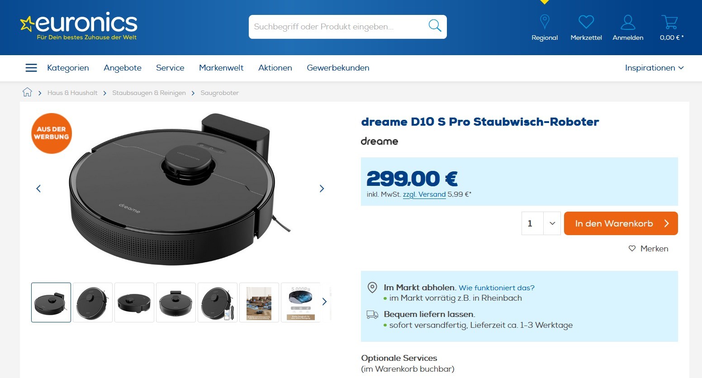Screen dimensions: 702x378
Task: Open the shopping cart icon
Action: (669, 22)
